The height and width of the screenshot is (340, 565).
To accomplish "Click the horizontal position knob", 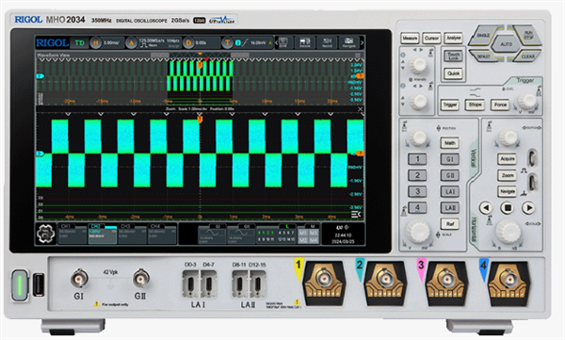I will (x=508, y=138).
